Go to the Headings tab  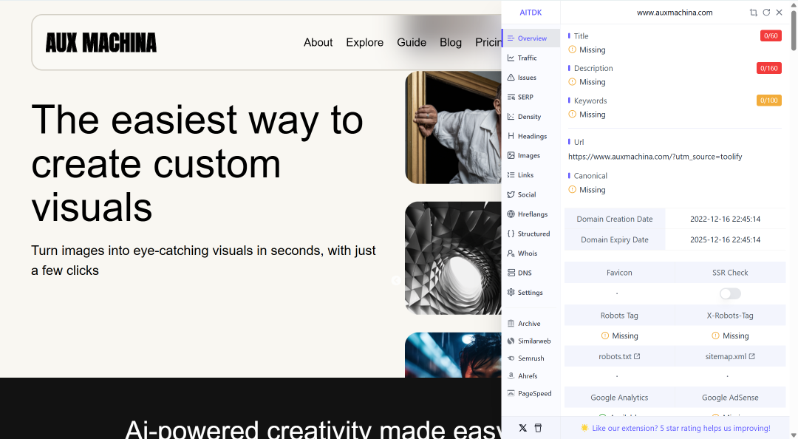tap(531, 136)
